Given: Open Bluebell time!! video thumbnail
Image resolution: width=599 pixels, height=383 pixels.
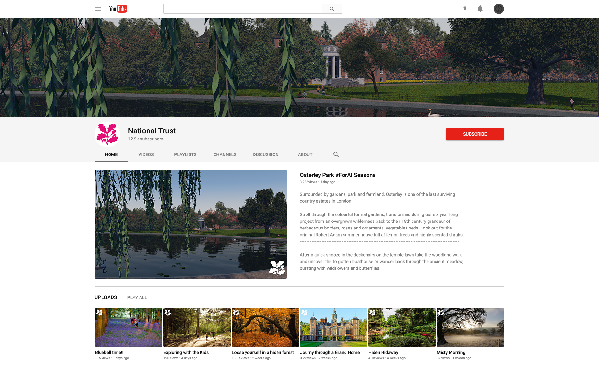Looking at the screenshot, I should point(129,327).
